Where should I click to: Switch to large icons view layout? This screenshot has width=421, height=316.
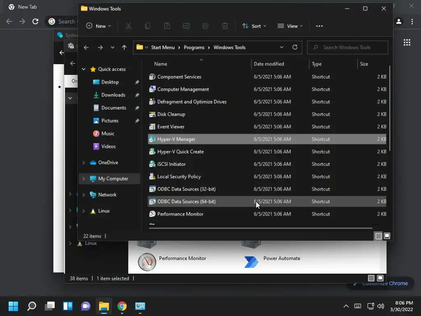[x=387, y=236]
